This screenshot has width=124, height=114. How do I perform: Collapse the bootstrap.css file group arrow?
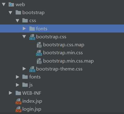[24, 36]
